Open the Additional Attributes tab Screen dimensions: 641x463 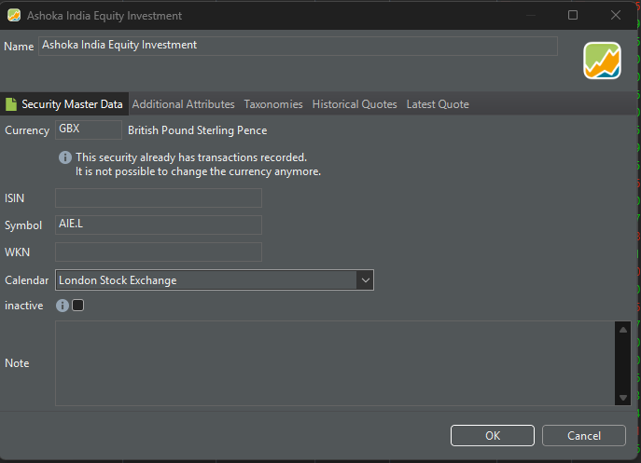tap(183, 104)
